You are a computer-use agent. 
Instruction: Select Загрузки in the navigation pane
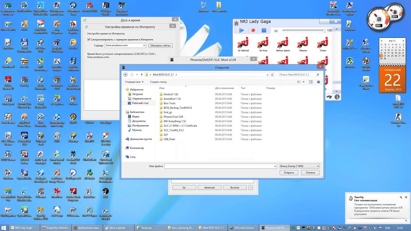[x=137, y=94]
